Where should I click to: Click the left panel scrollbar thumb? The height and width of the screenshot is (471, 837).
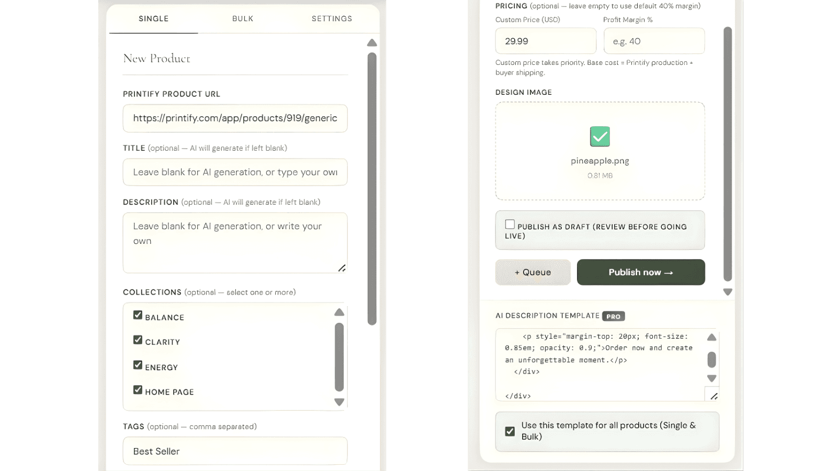coord(372,189)
